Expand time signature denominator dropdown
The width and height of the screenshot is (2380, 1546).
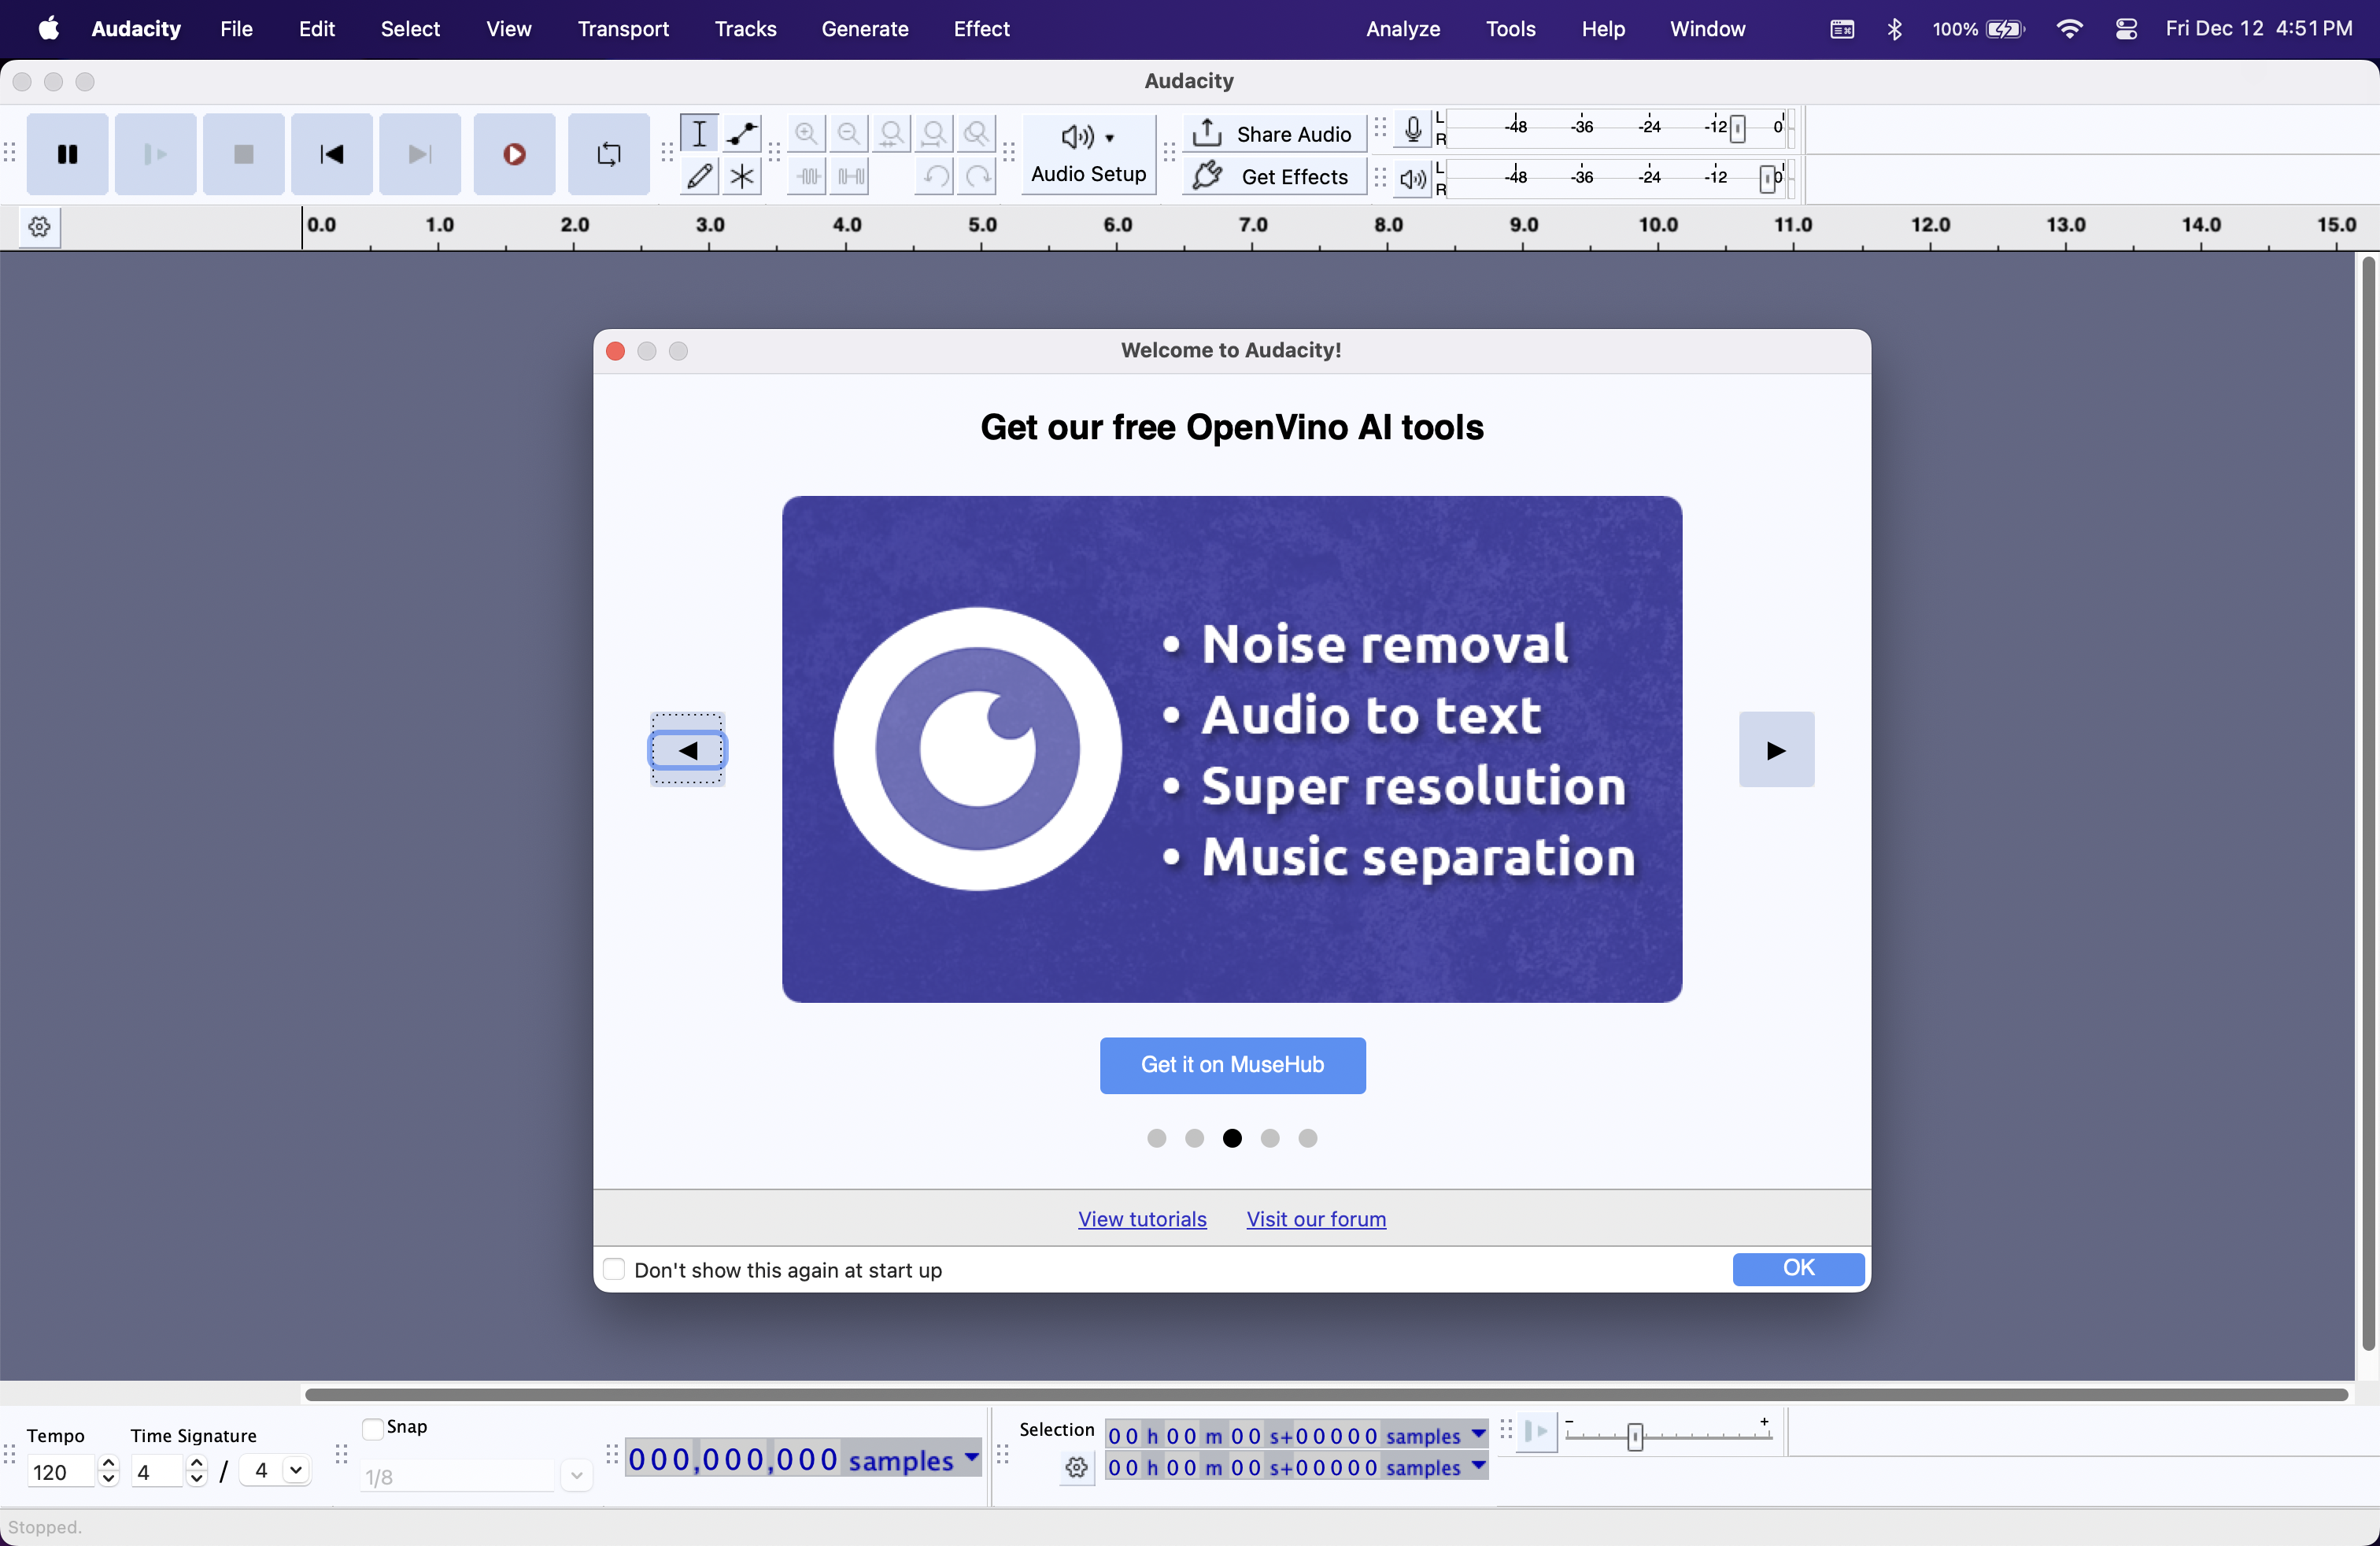[x=295, y=1470]
